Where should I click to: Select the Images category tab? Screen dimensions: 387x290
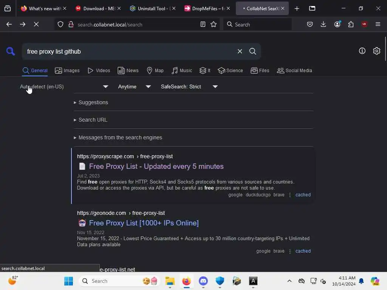pyautogui.click(x=67, y=71)
